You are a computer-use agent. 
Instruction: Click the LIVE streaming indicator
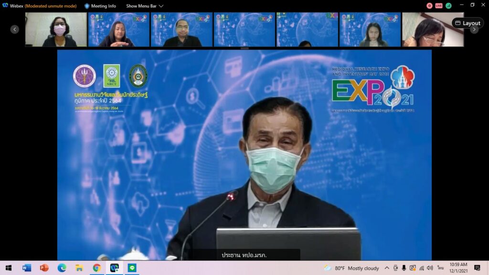click(438, 6)
